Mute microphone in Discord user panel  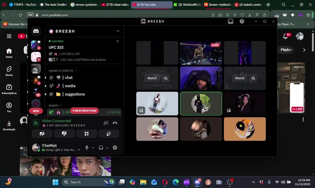coord(87,148)
